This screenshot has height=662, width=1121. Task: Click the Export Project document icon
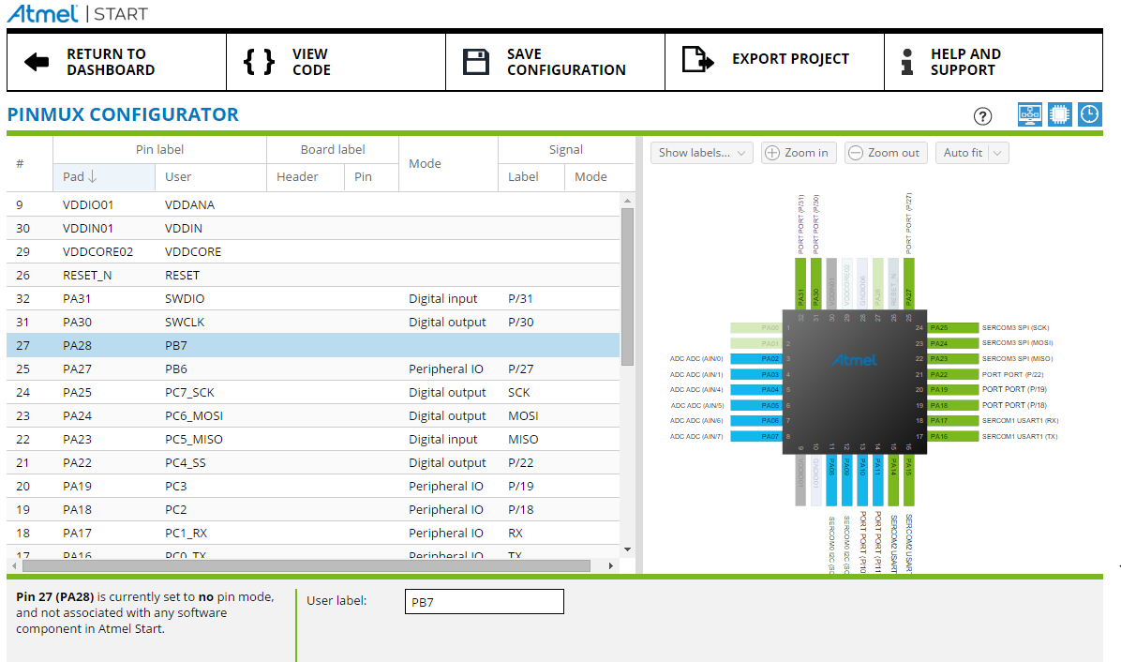(x=697, y=59)
